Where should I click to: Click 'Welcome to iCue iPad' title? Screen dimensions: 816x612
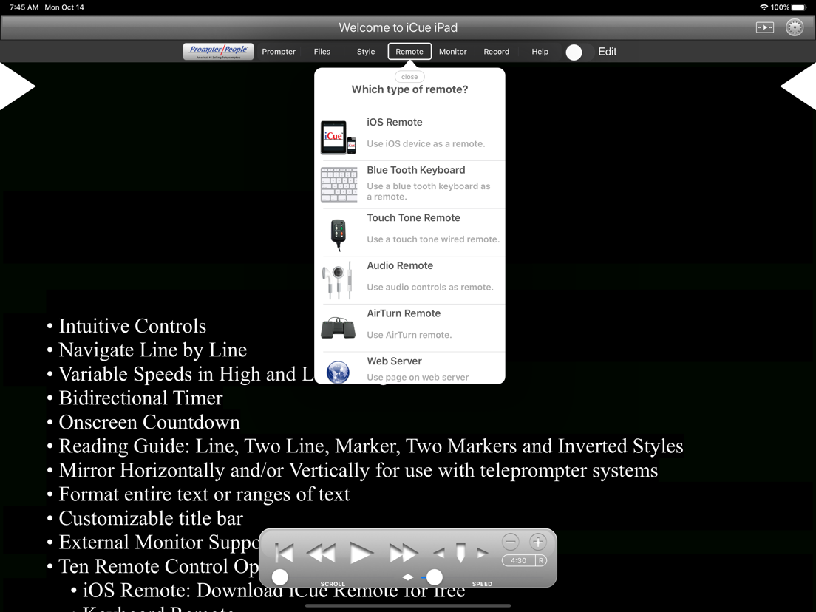click(398, 27)
